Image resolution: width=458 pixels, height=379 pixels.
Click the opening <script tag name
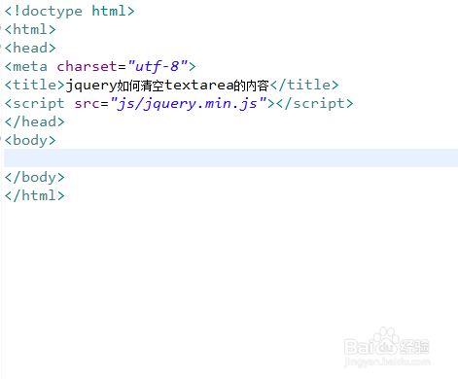coord(35,104)
